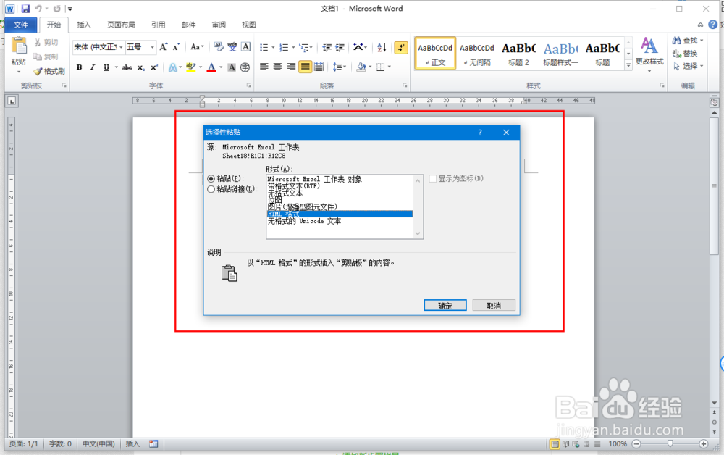724x455 pixels.
Task: Switch to the Insert ribbon tab
Action: [84, 25]
